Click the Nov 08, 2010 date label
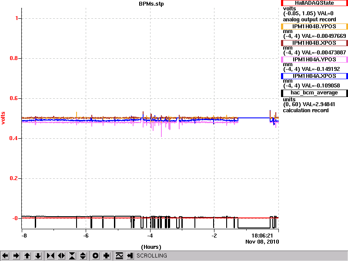The width and height of the screenshot is (348, 261). pos(262,242)
